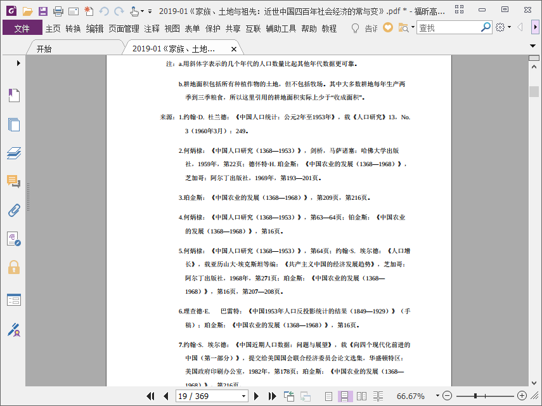
Task: Jump to the last page
Action: click(x=272, y=396)
